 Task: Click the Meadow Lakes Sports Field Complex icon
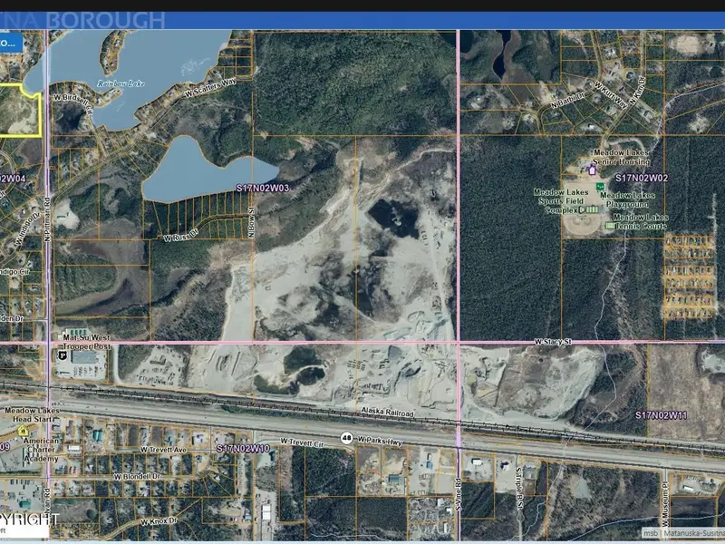(x=591, y=209)
